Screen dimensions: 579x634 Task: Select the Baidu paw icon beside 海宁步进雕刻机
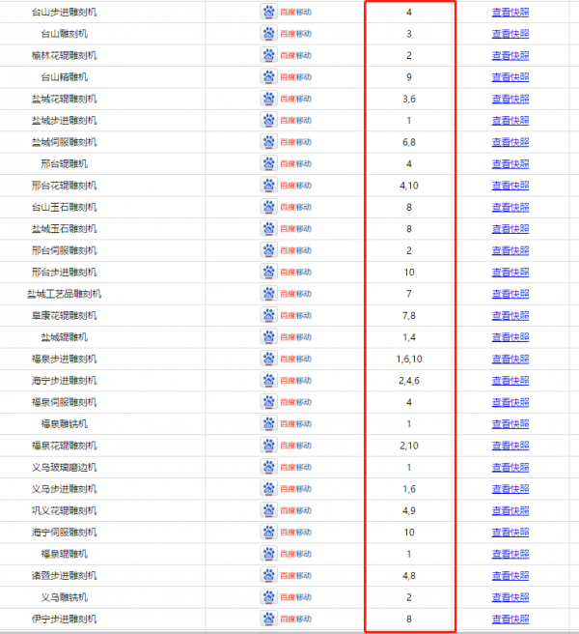pos(268,381)
